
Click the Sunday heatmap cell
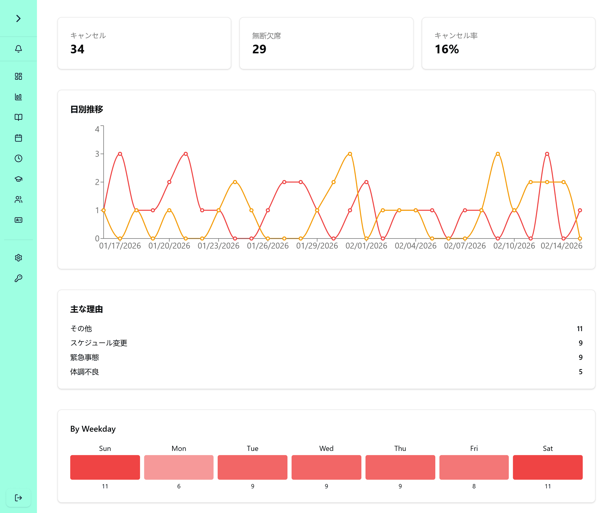(105, 467)
